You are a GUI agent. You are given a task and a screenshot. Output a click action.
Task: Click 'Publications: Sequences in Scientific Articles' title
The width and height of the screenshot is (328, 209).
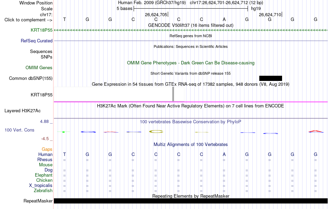(191, 46)
